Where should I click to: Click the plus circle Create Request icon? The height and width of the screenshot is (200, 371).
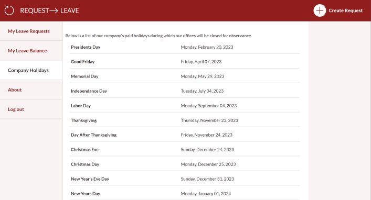[x=320, y=10]
